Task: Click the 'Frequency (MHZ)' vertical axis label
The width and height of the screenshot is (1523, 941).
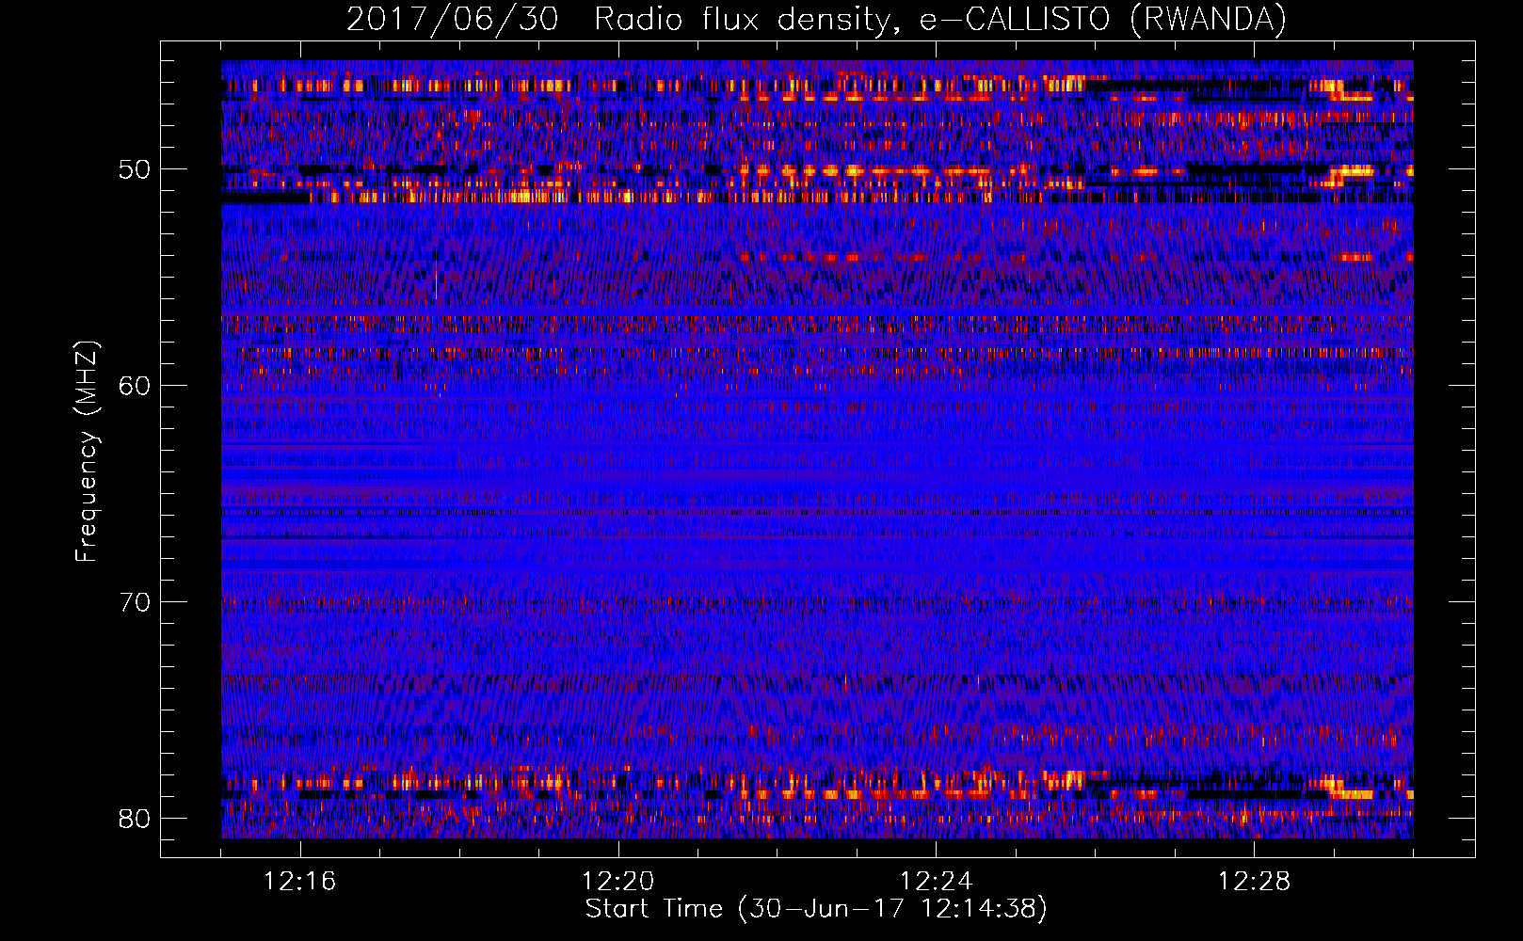Action: click(x=87, y=452)
